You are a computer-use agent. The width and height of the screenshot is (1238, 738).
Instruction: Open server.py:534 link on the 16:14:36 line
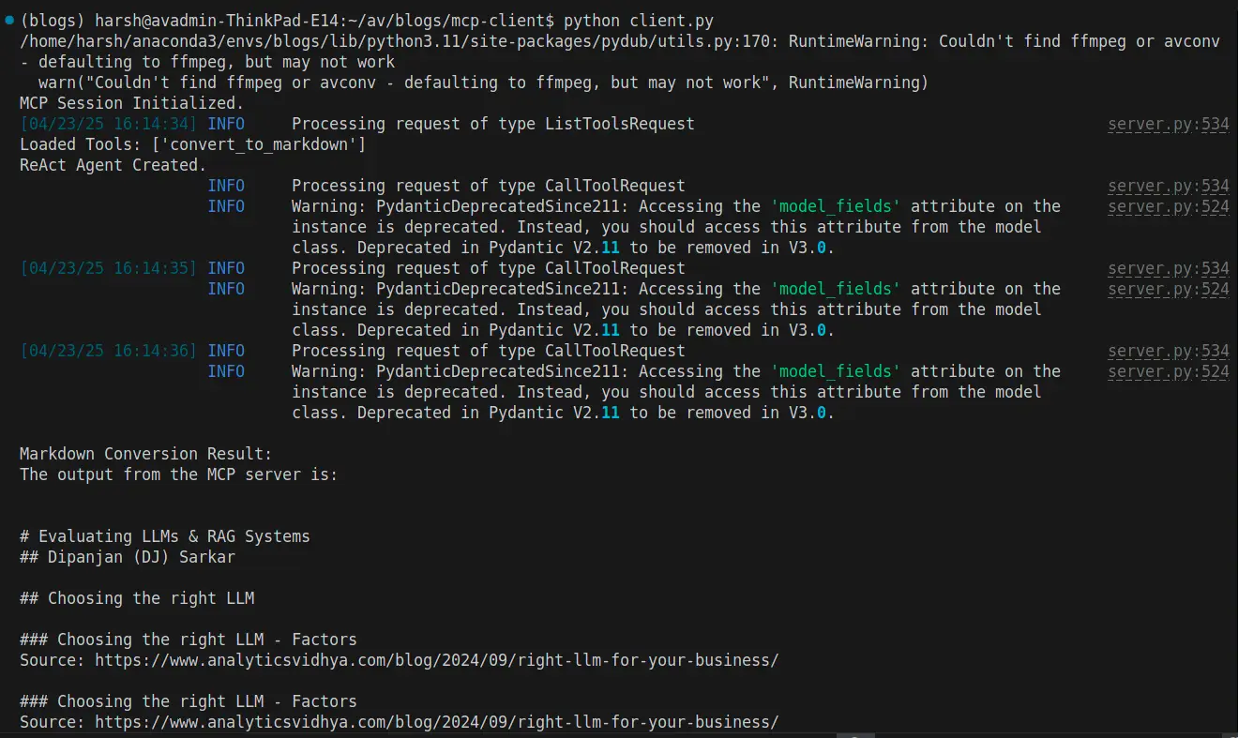coord(1168,351)
